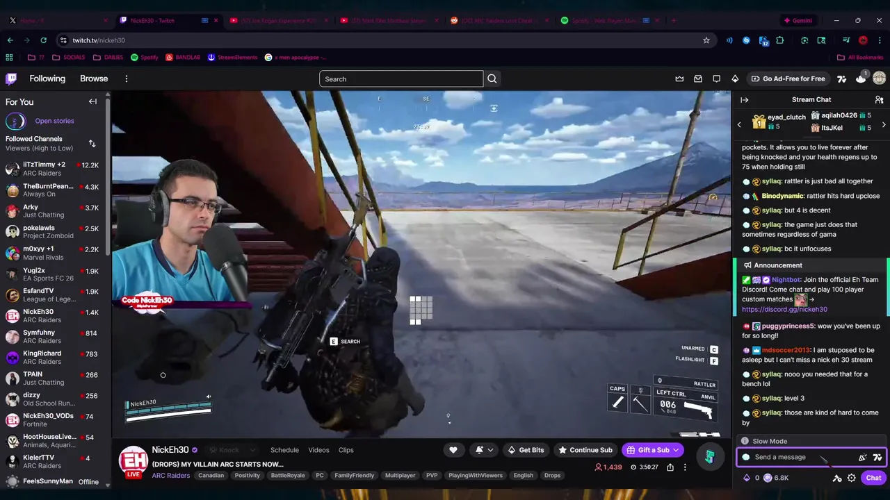Share the NickEh30 stream
Image resolution: width=890 pixels, height=500 pixels.
[670, 467]
